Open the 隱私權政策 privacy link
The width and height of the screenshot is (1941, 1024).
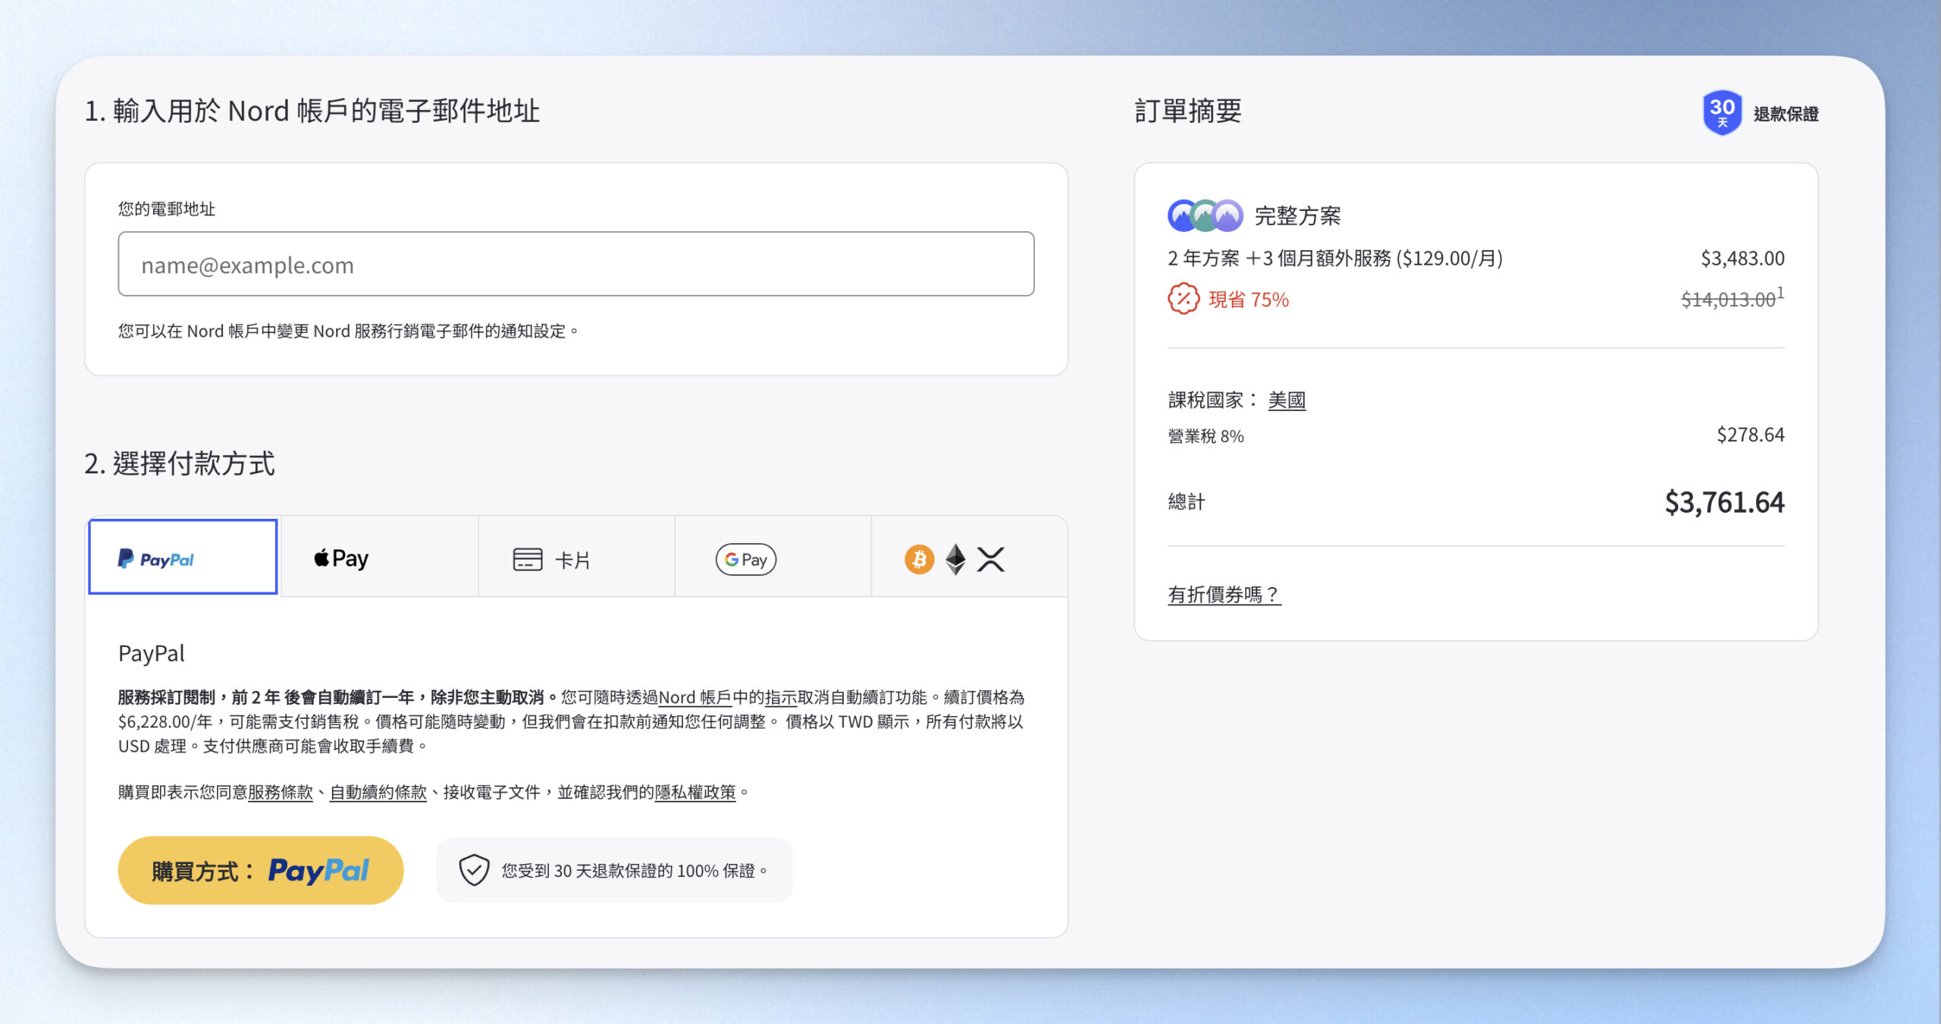pos(695,792)
